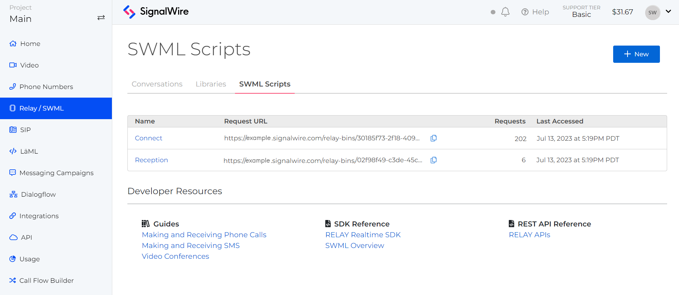The width and height of the screenshot is (679, 295).
Task: Open the RELAY APIs reference link
Action: click(529, 235)
